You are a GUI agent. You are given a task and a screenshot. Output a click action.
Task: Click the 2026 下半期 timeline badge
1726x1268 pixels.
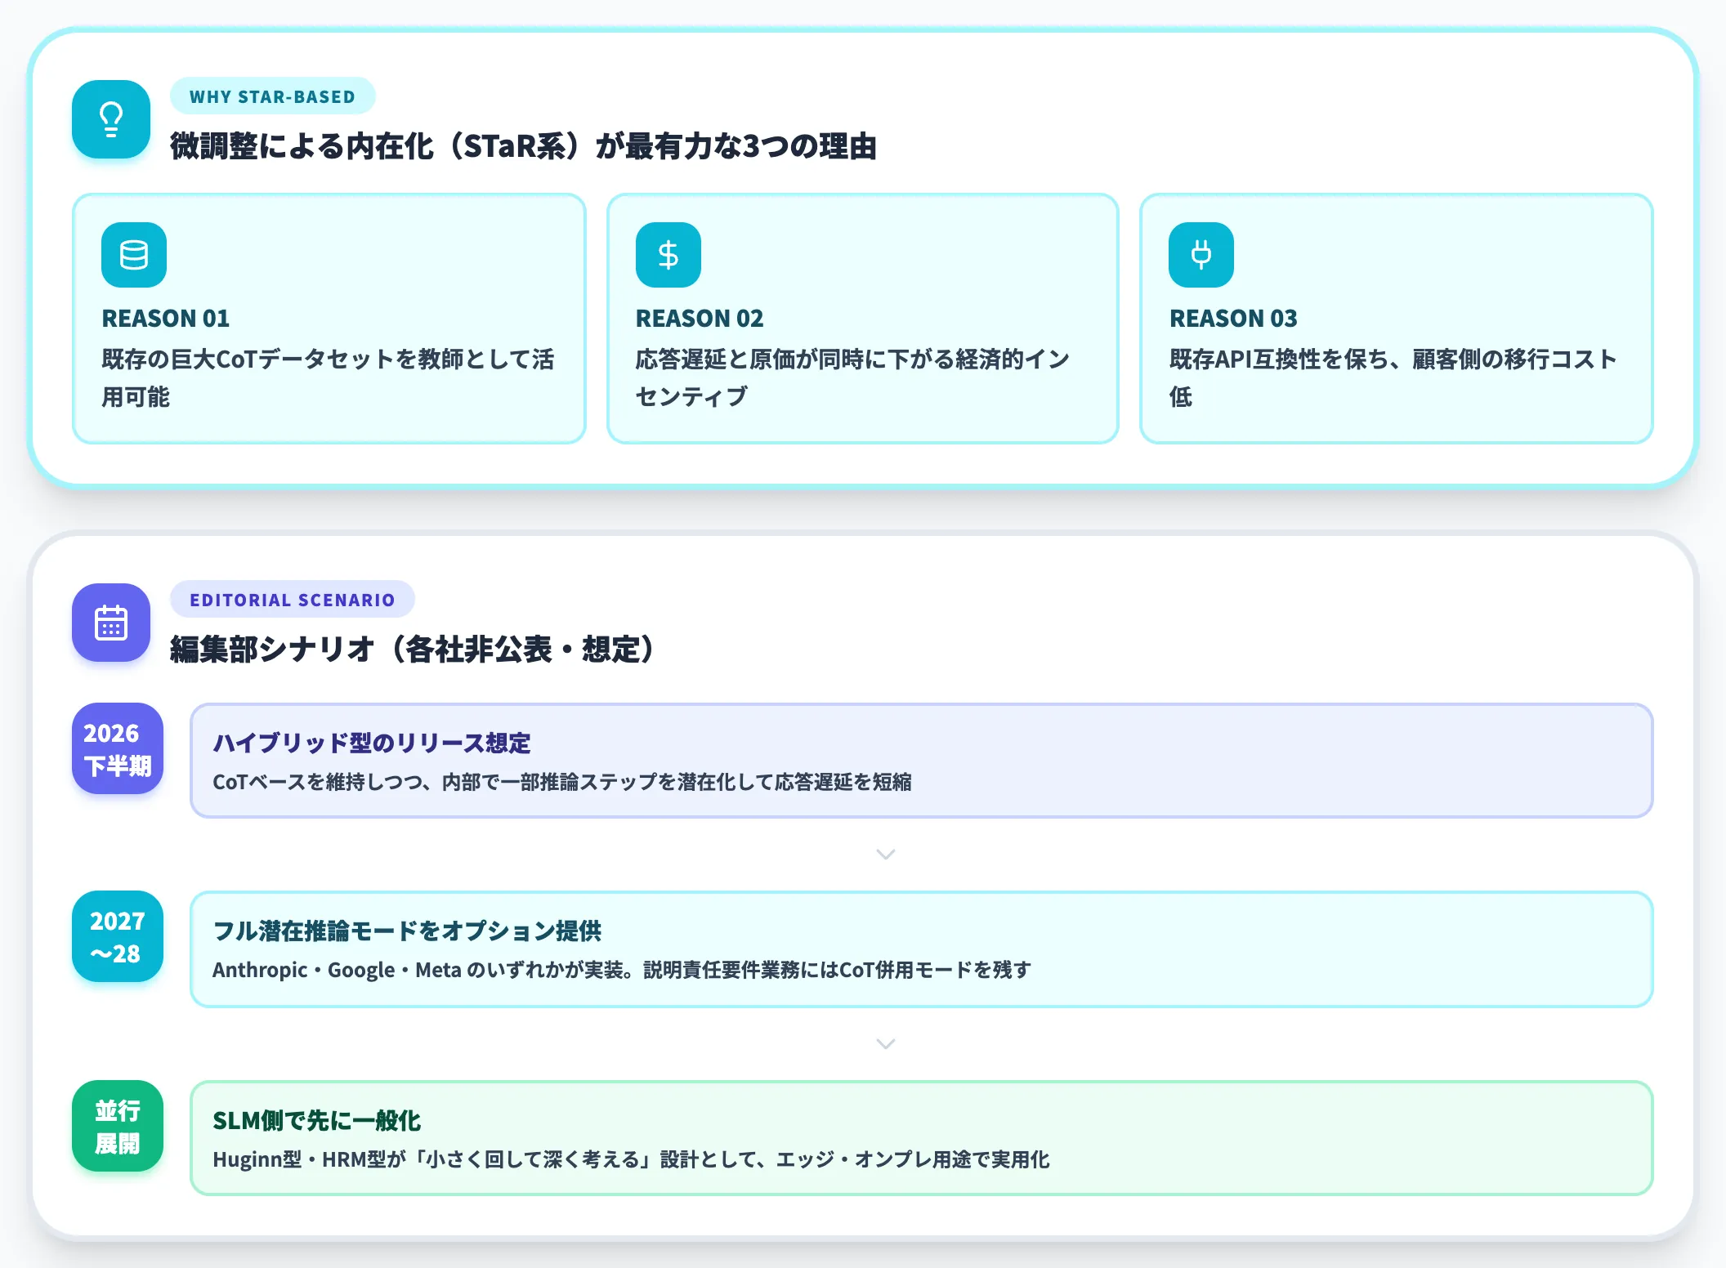pos(118,748)
